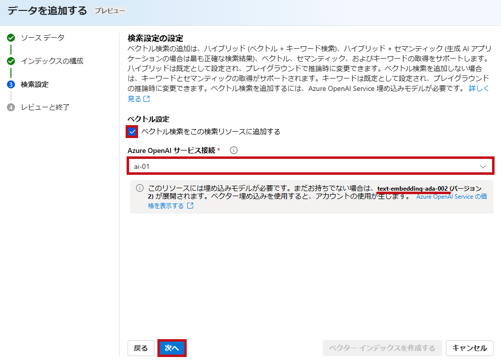The height and width of the screenshot is (361, 501).
Task: Click the info icon next to Azure OpenAI サービス接続
Action: coord(233,150)
